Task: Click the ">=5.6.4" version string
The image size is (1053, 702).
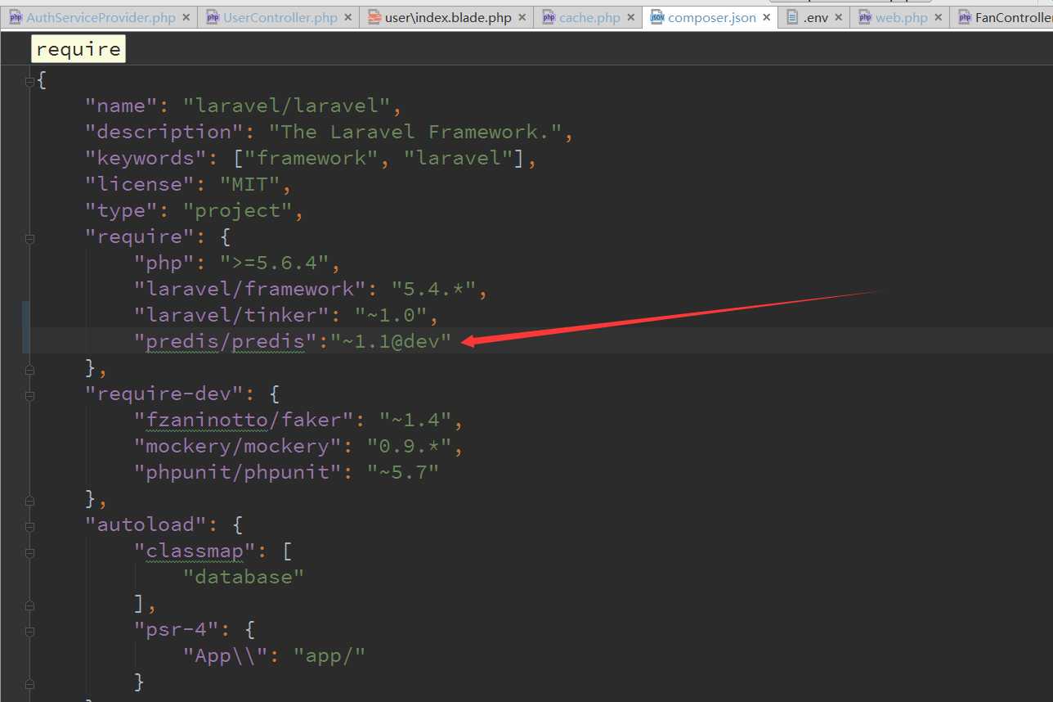Action: point(275,263)
